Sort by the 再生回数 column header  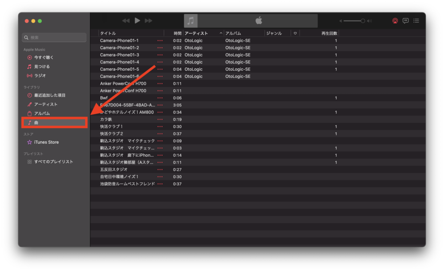(329, 33)
